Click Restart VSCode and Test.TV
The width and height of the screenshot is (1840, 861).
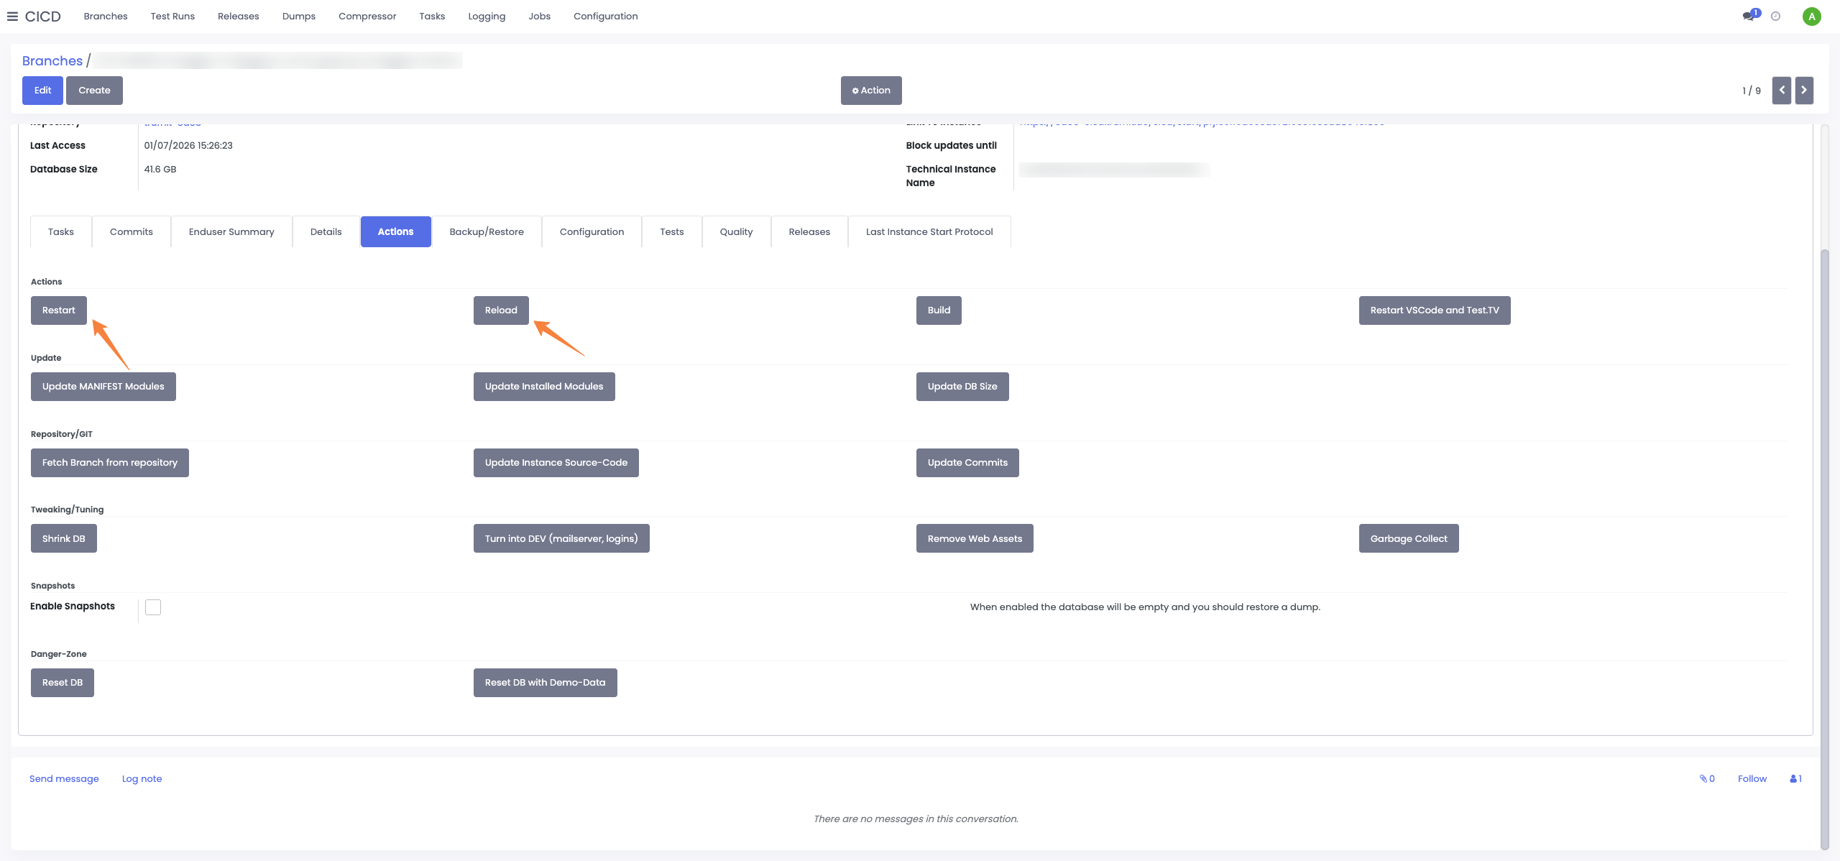point(1435,310)
